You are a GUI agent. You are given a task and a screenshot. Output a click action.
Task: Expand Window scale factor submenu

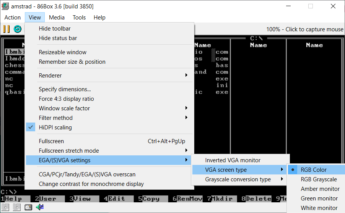(109, 108)
